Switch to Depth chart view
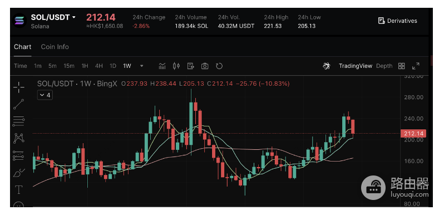Viewport: 439px width, 210px height. pos(384,66)
